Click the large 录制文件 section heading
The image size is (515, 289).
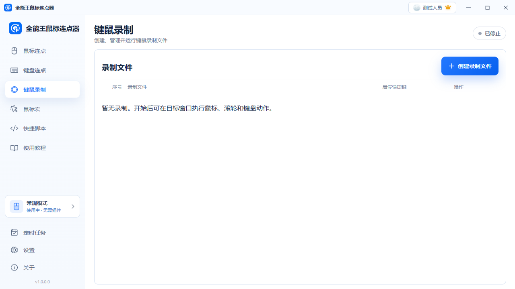117,67
